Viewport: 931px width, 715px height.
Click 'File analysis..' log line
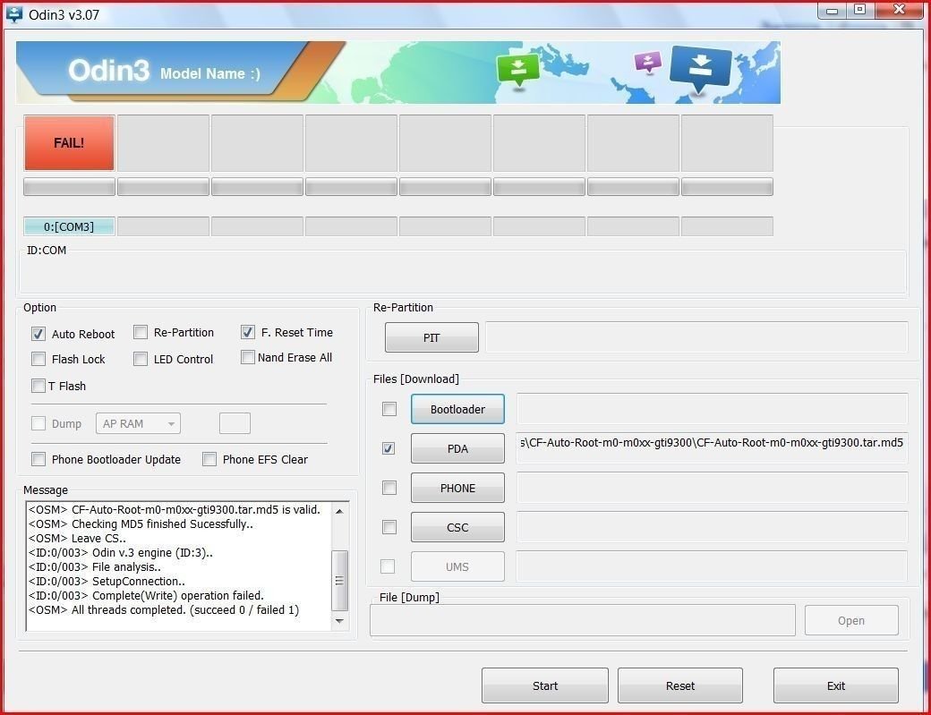tap(94, 566)
